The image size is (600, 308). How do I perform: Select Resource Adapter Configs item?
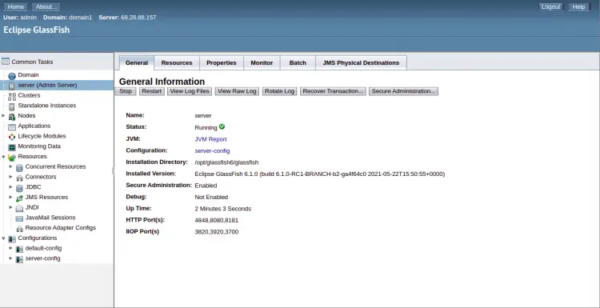(x=61, y=228)
